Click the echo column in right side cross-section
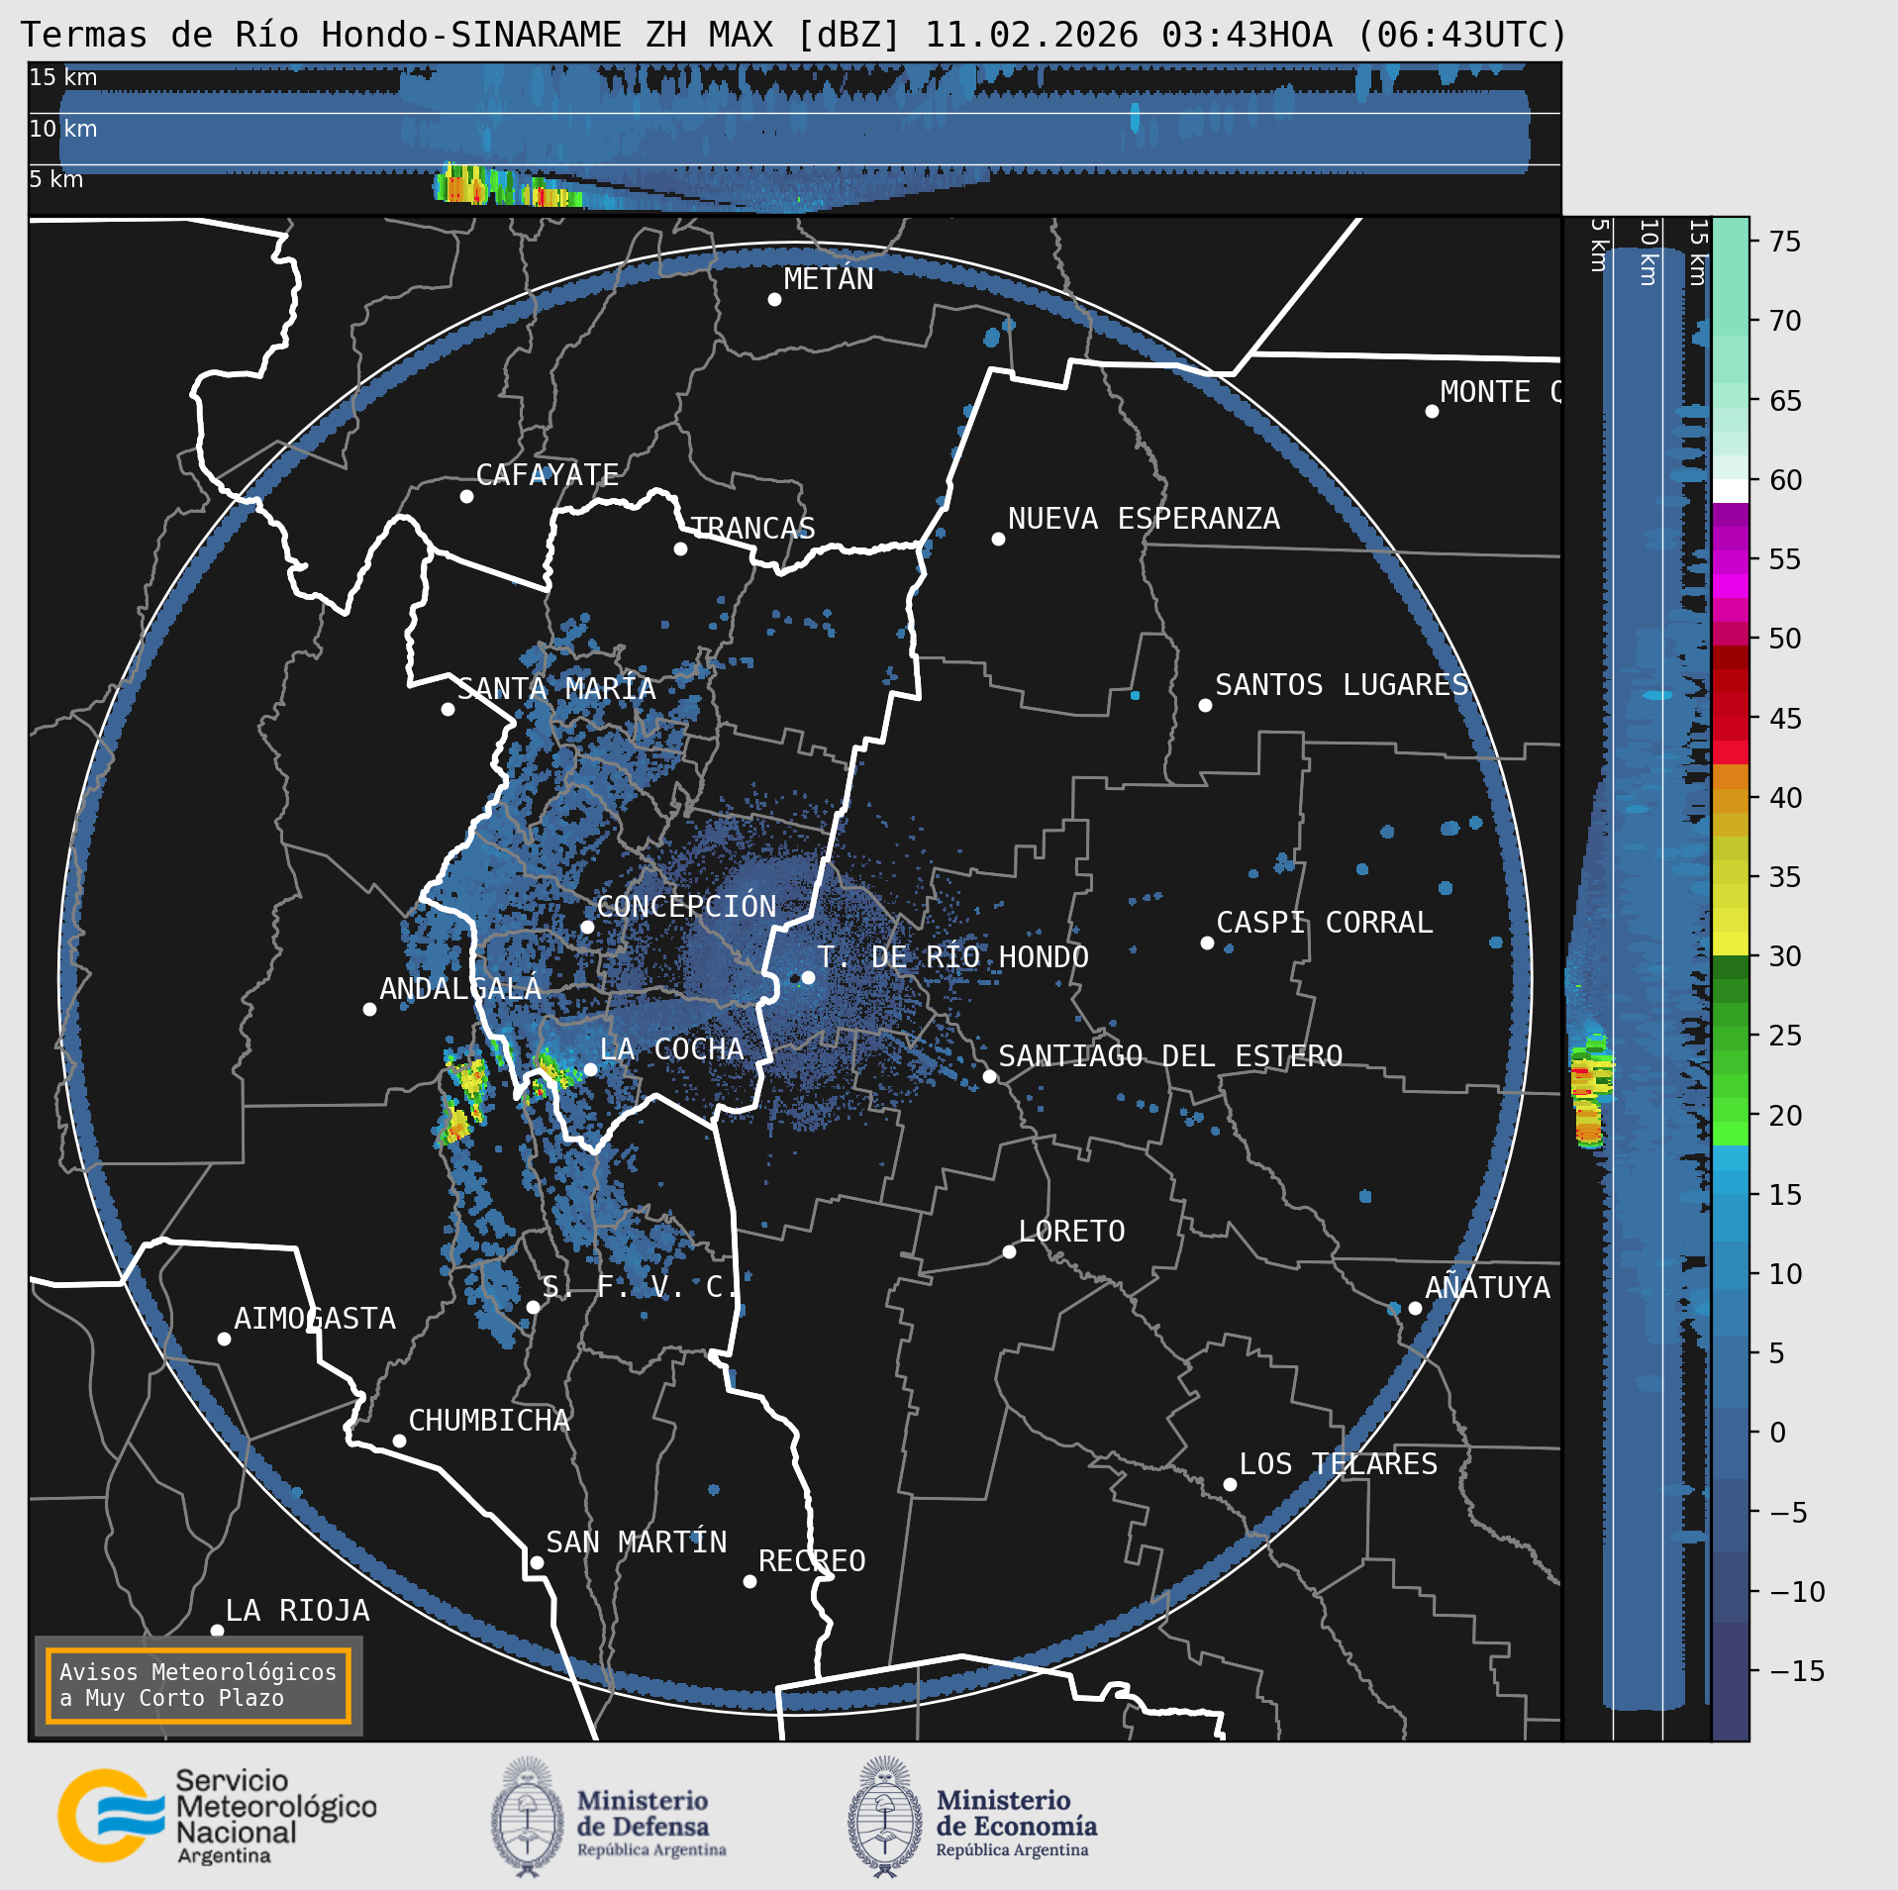 [x=1590, y=1089]
